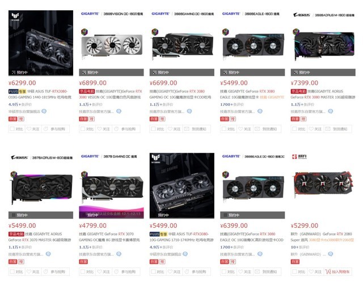Screen dimensions: 363x289
Task: Open the white Gigabyte VISION OC card thumbnail
Action: [112, 45]
